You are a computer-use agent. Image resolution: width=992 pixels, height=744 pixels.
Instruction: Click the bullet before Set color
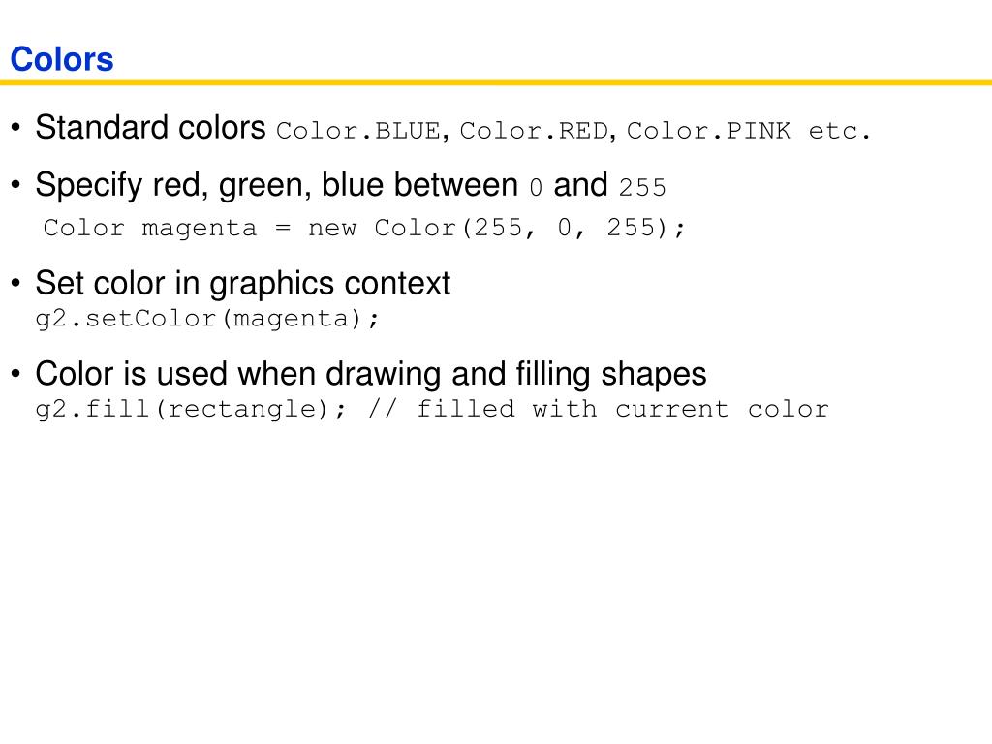15,283
